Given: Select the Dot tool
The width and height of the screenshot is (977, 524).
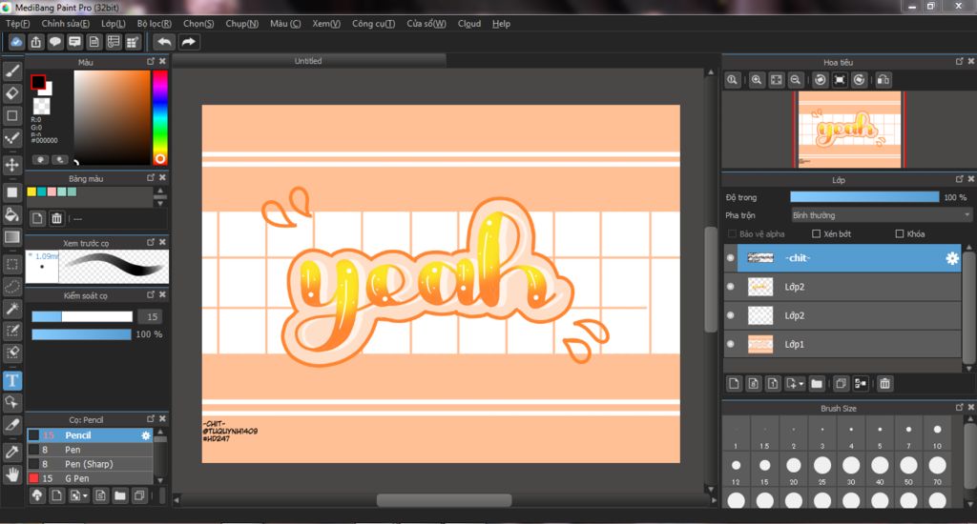Looking at the screenshot, I should (x=11, y=138).
